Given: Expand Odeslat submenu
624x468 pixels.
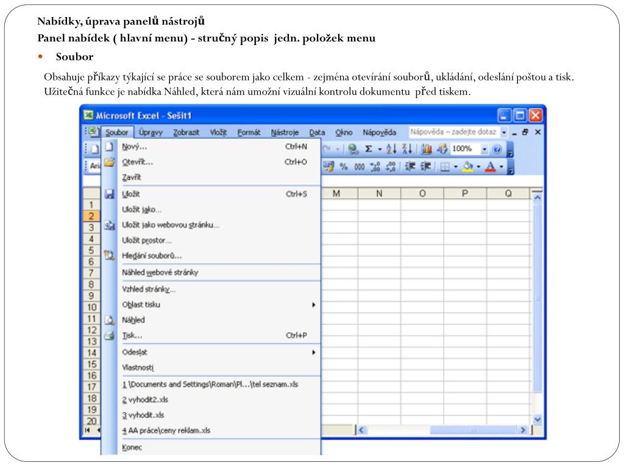Looking at the screenshot, I should pyautogui.click(x=314, y=352).
